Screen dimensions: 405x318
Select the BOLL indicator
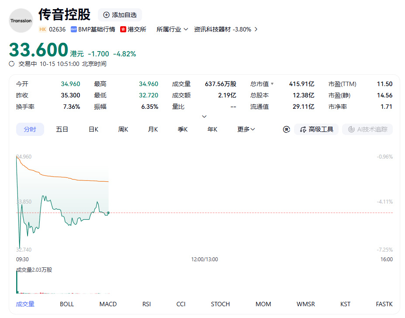click(x=67, y=304)
